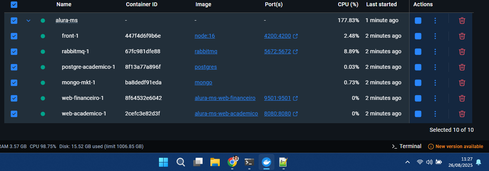Open File Explorer from the taskbar
This screenshot has width=489, height=171.
point(215,162)
